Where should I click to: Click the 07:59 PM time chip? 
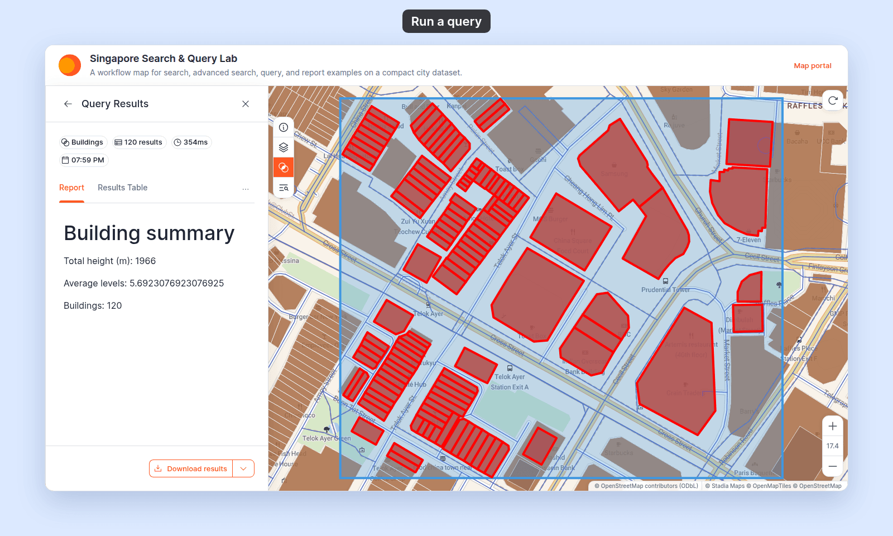83,160
